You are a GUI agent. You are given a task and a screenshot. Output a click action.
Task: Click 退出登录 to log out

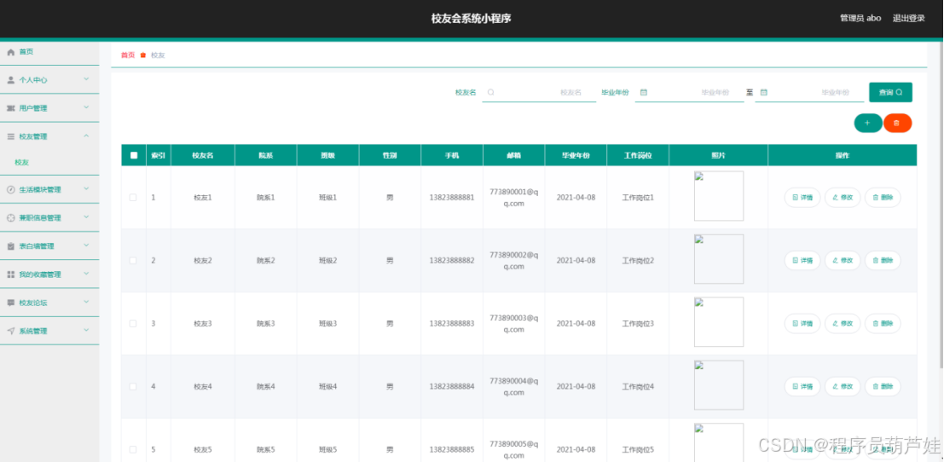(x=908, y=18)
